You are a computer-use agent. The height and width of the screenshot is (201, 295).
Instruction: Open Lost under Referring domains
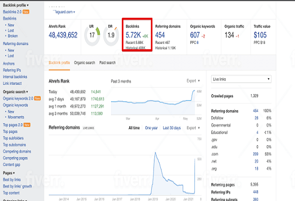pyautogui.click(x=11, y=56)
